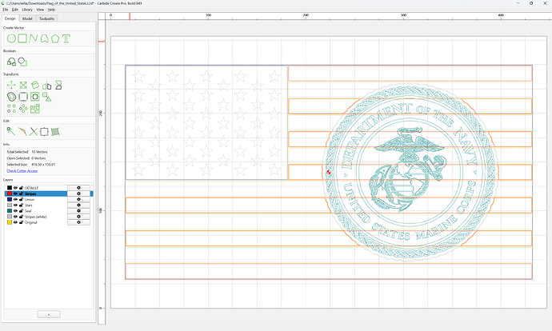Choose the Scale transform tool
This screenshot has height=331, width=552.
(23, 85)
